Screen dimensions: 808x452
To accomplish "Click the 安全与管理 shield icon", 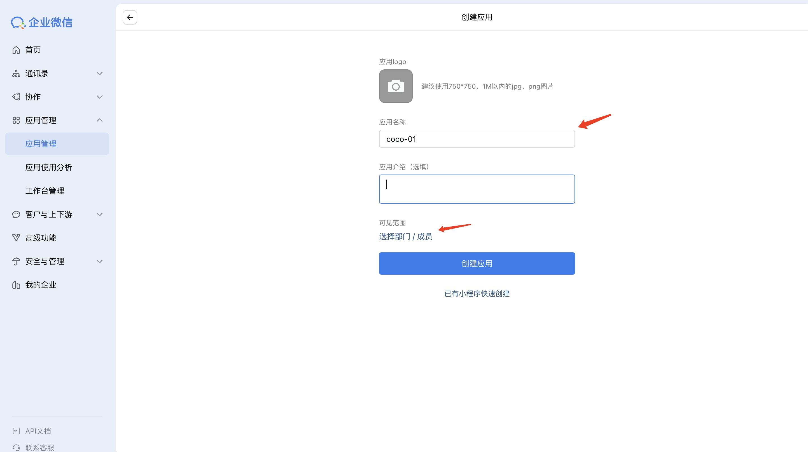I will [16, 261].
